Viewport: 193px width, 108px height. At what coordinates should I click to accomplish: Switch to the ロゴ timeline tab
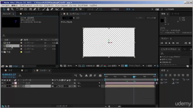tap(26, 70)
